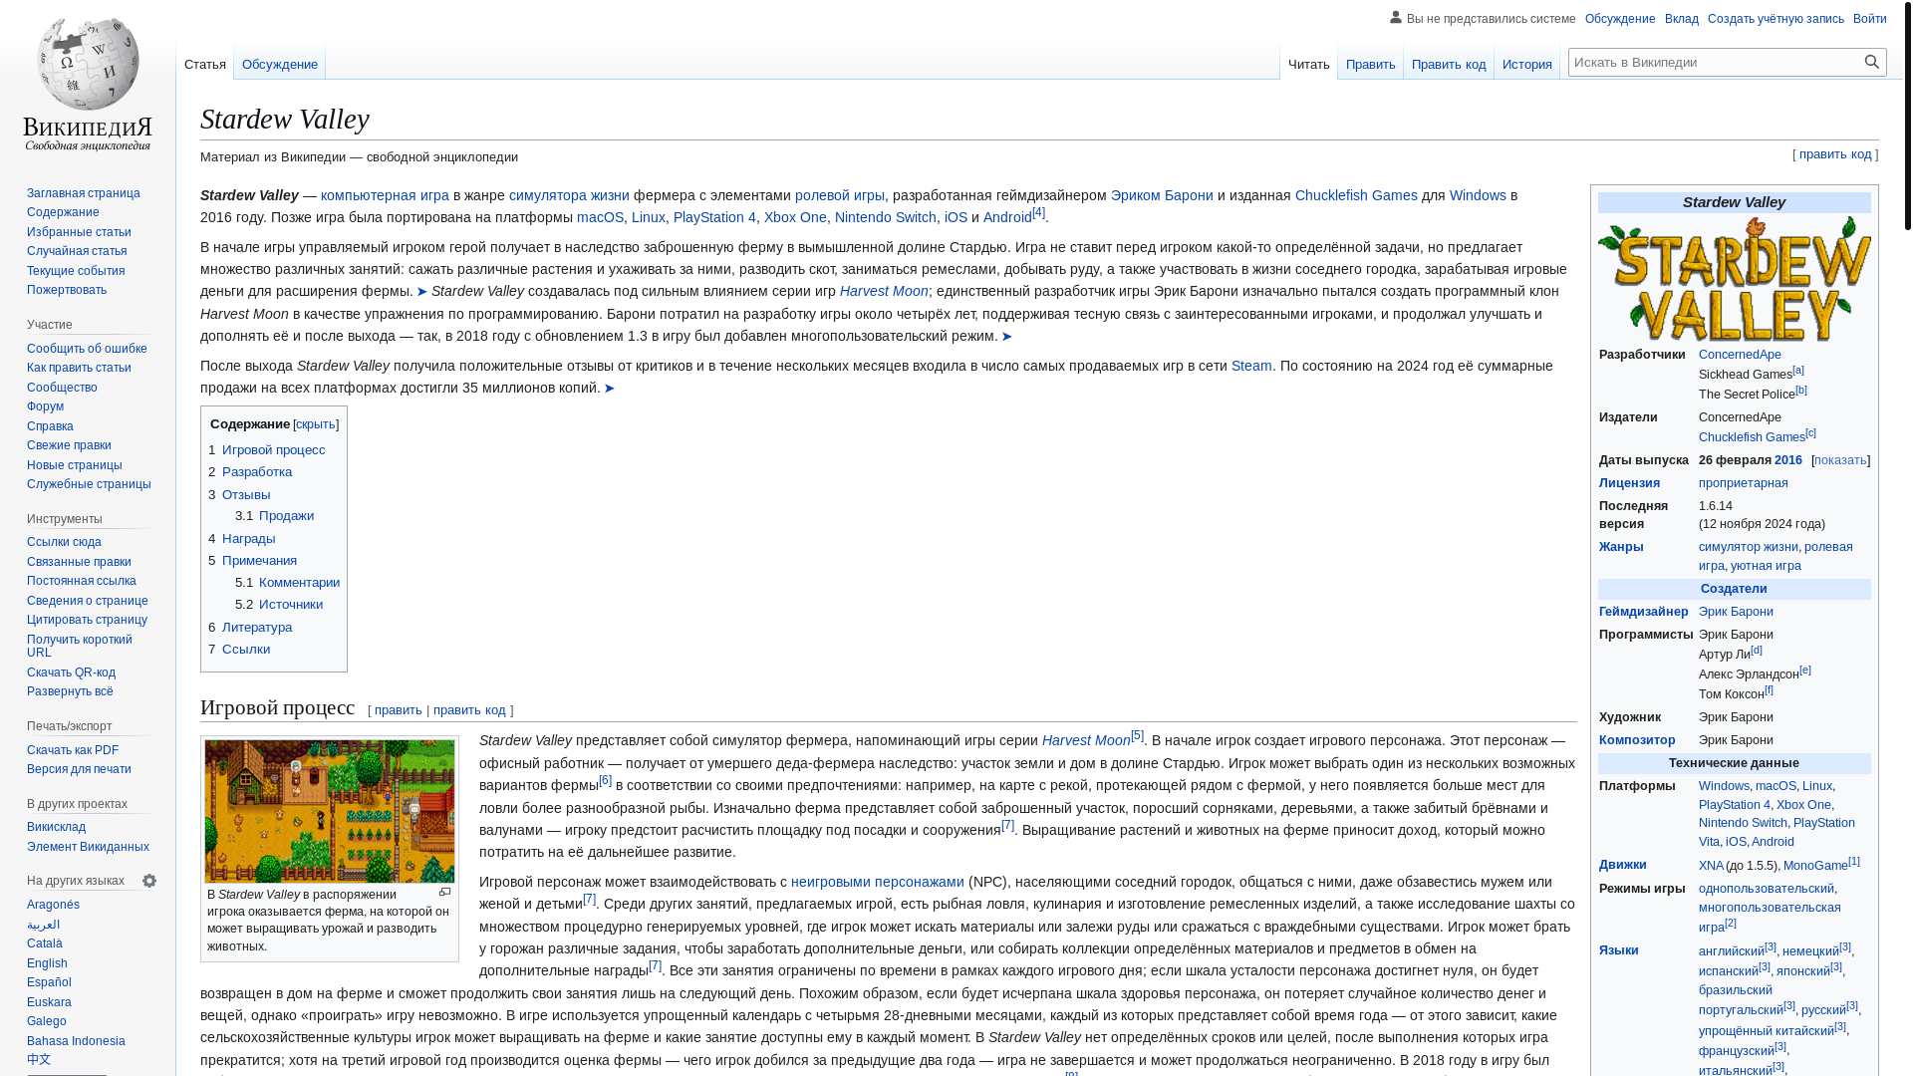Switch to Español language version
The height and width of the screenshot is (1076, 1913).
pos(49,982)
